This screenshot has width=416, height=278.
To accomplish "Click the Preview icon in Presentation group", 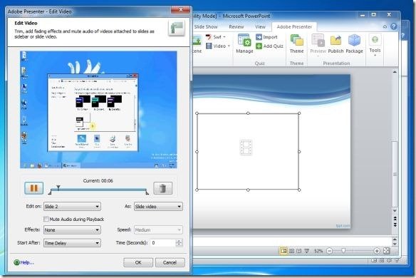I will (x=318, y=41).
